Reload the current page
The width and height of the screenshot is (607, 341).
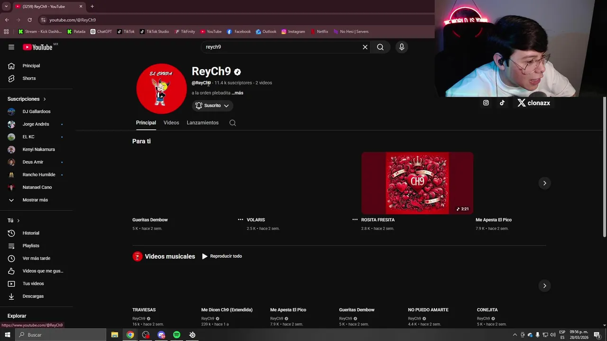coord(29,20)
